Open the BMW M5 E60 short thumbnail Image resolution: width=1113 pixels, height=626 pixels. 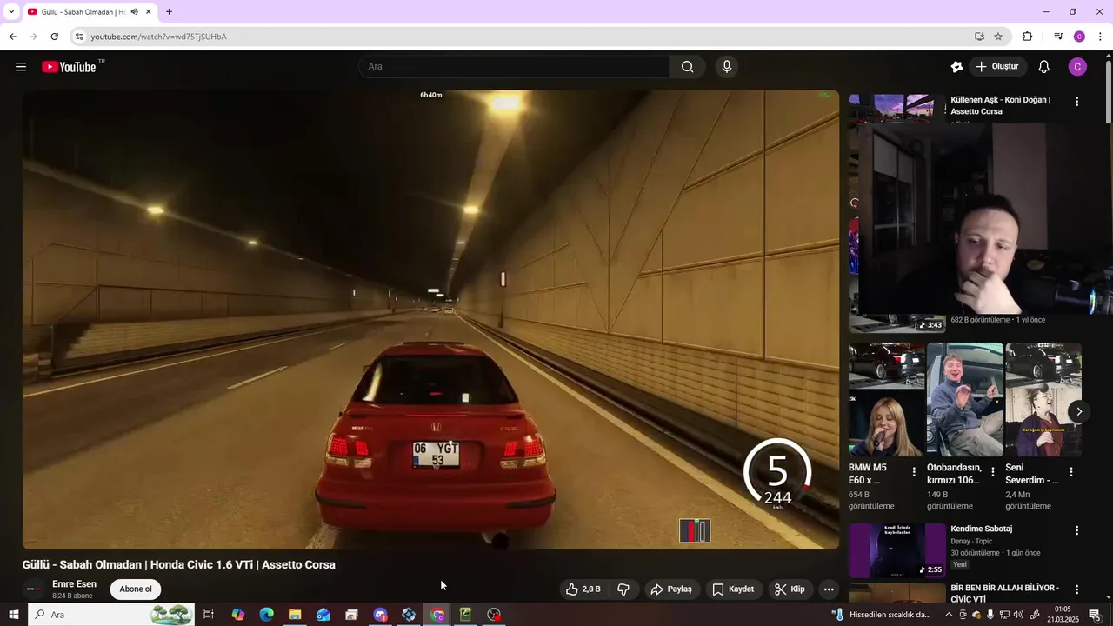(886, 399)
